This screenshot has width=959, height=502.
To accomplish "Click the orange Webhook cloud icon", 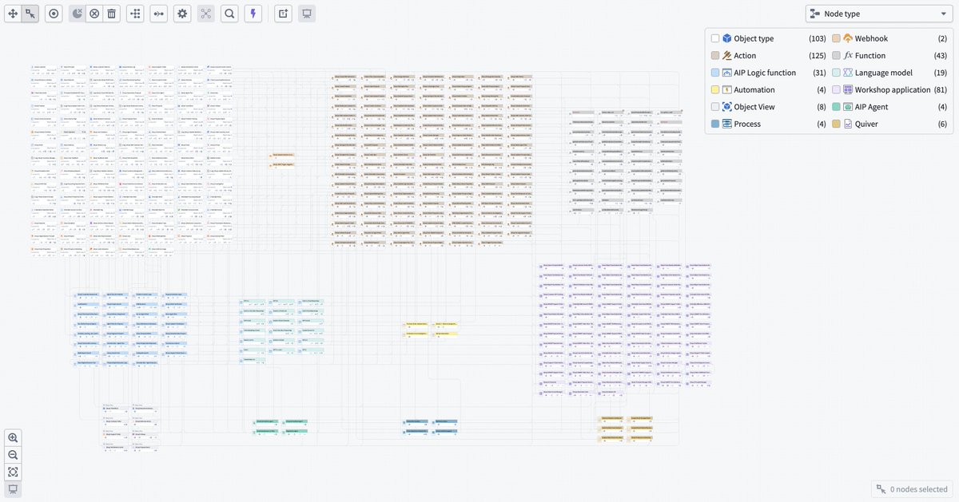I will coord(848,38).
